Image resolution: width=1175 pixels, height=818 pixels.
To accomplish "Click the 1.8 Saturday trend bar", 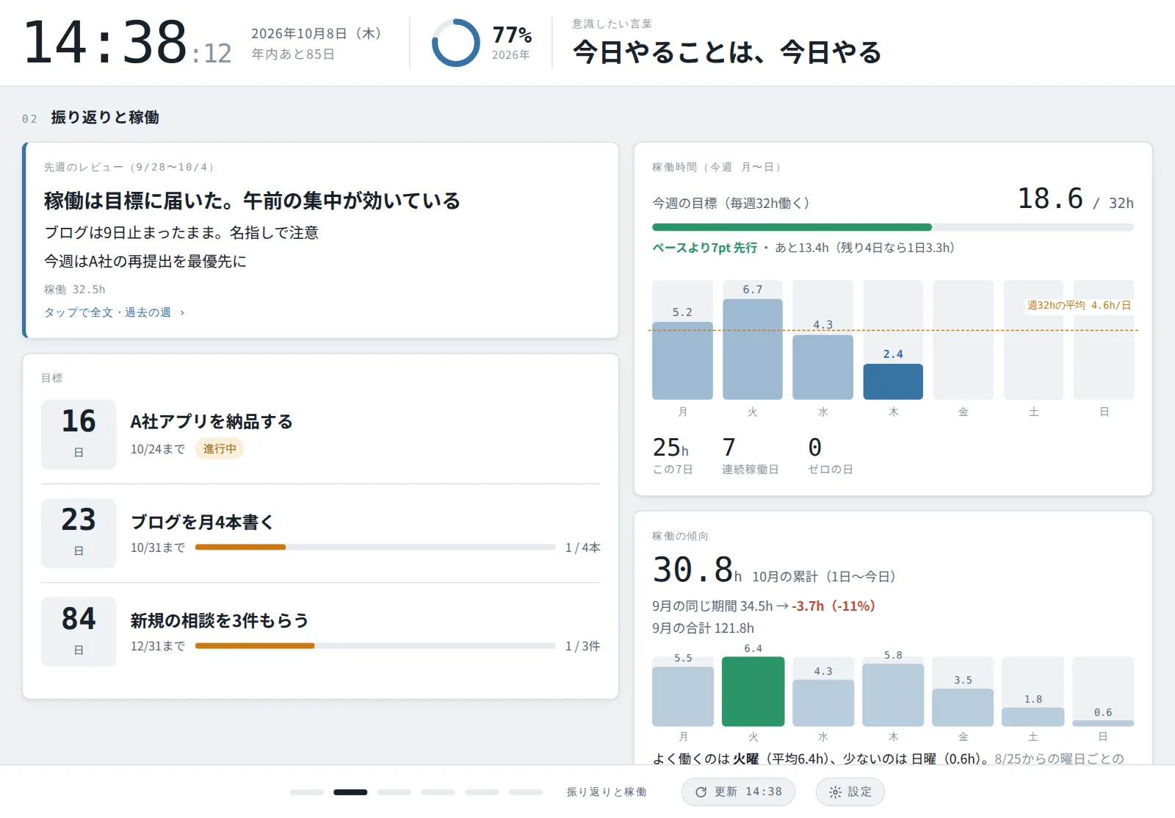I will pyautogui.click(x=1033, y=717).
